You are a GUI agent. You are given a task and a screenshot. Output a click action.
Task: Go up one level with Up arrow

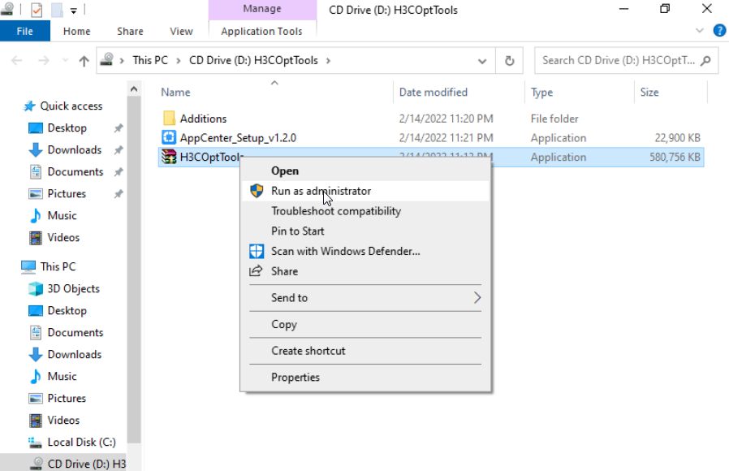click(x=84, y=60)
